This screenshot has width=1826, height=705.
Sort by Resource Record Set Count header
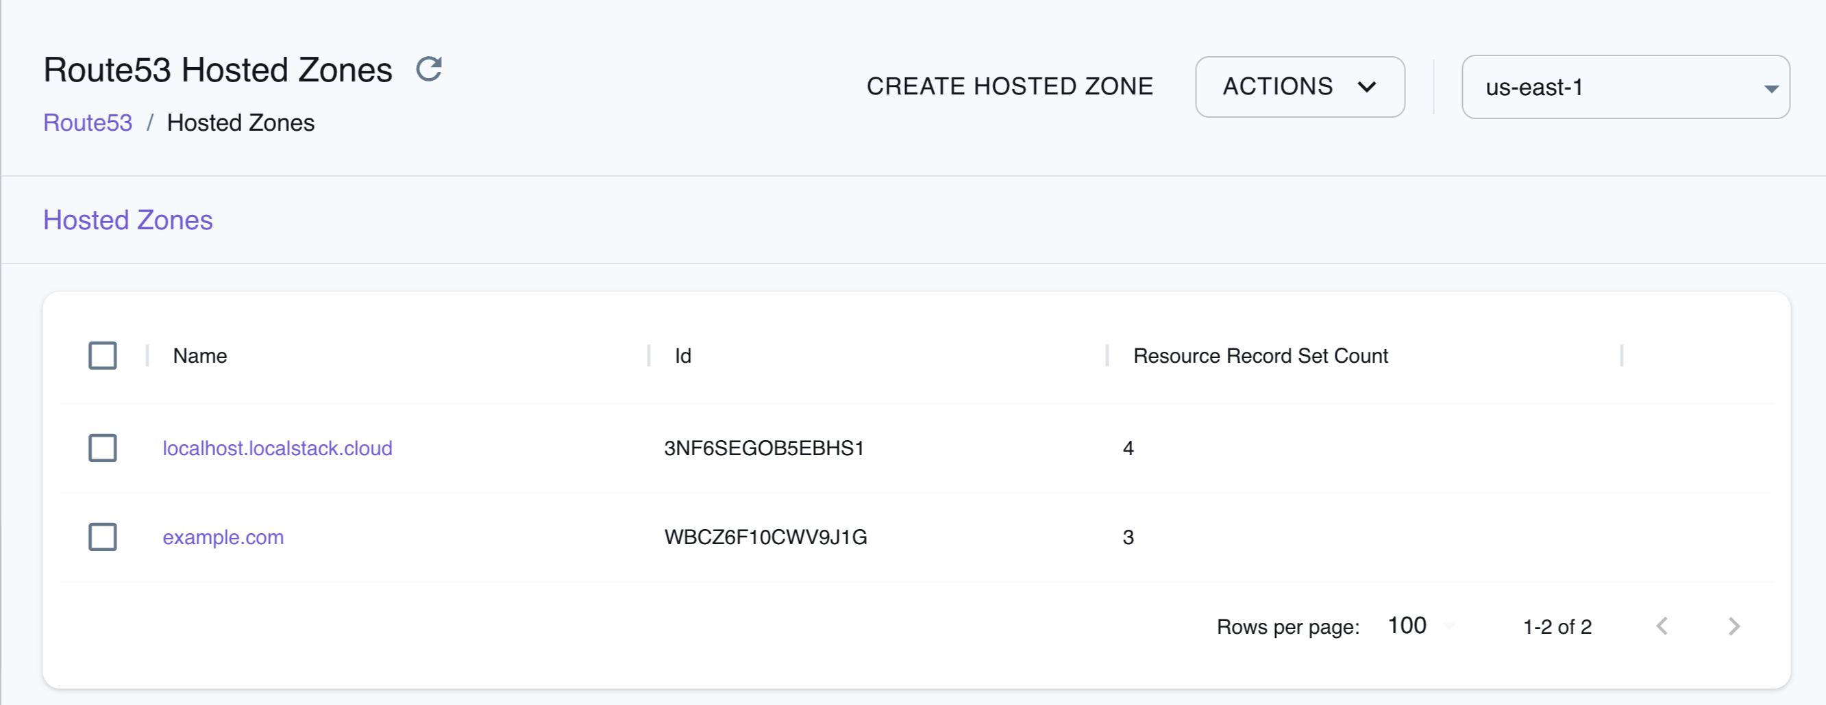1259,355
